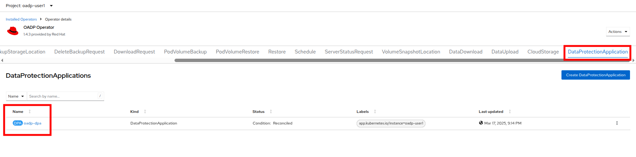Sort table by Status column arrows
The width and height of the screenshot is (636, 157).
coord(271,111)
